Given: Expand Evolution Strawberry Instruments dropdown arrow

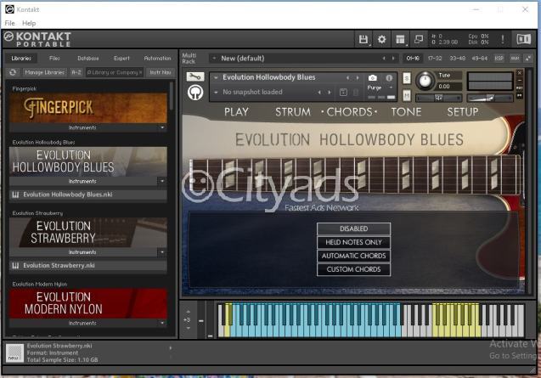Looking at the screenshot, I should (x=162, y=252).
